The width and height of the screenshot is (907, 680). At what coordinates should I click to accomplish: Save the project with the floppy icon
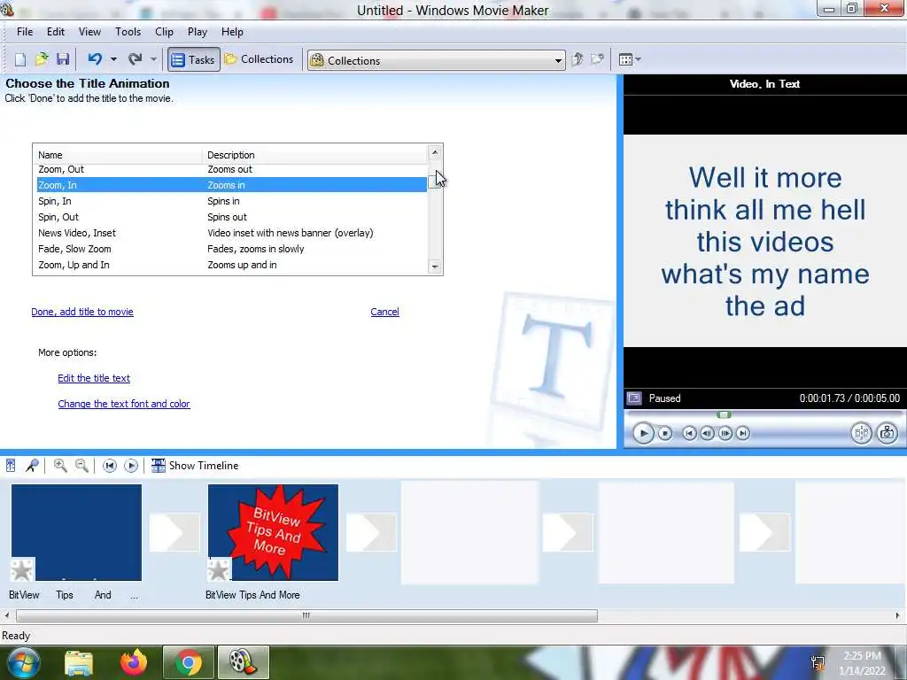click(63, 59)
